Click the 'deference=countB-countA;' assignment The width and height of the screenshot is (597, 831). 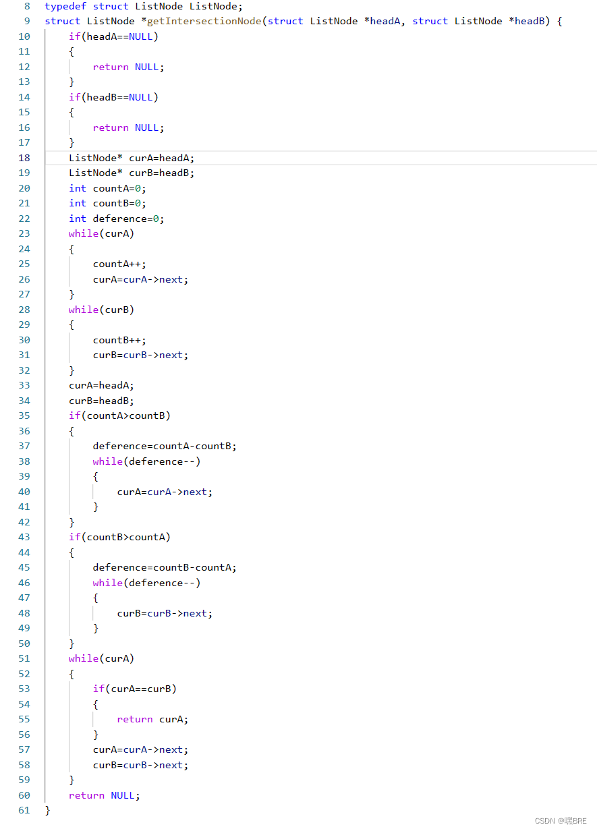[165, 567]
